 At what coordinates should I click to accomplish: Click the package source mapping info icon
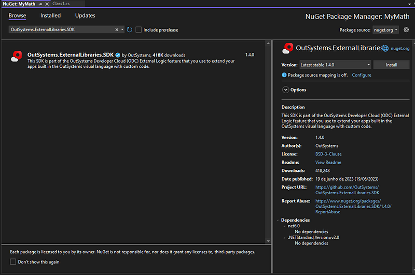click(x=284, y=75)
